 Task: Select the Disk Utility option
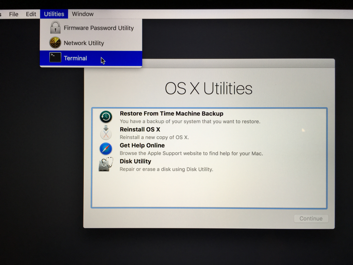pyautogui.click(x=135, y=161)
